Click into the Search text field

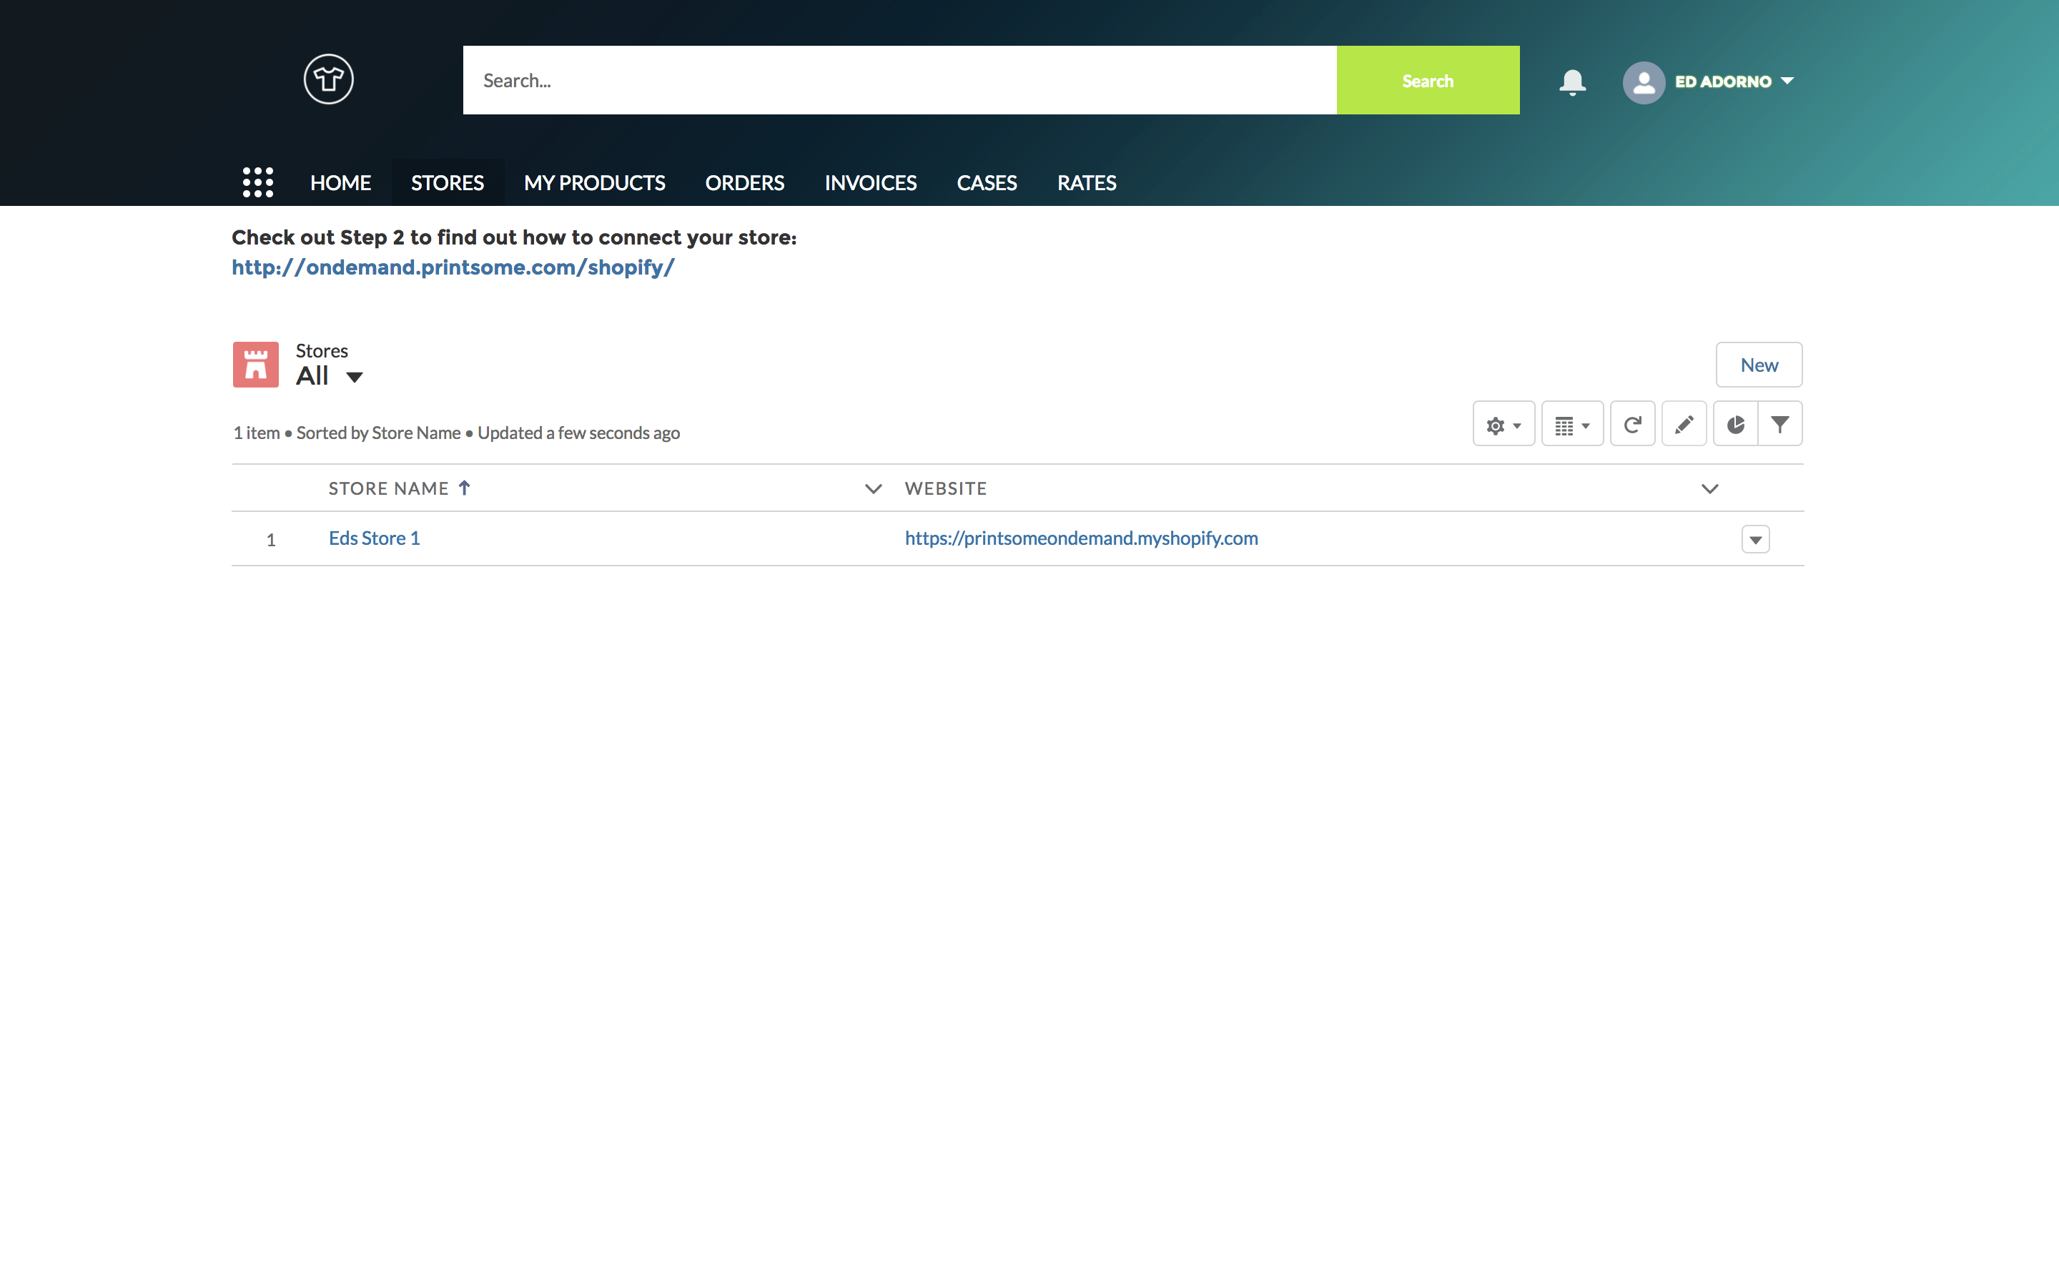pos(899,81)
